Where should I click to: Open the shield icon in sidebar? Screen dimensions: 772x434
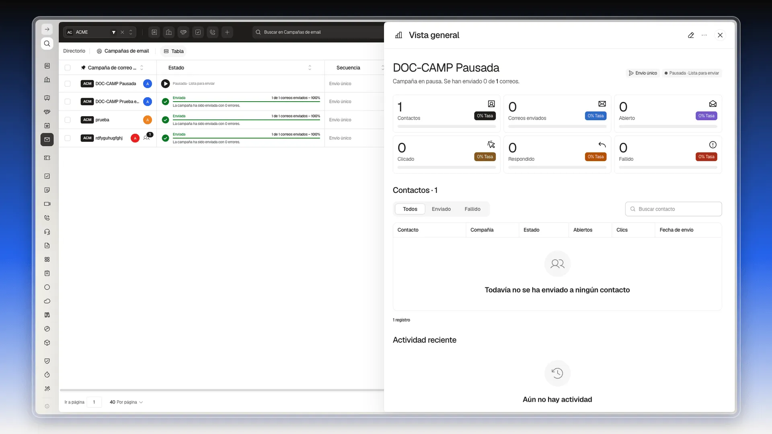pos(47,361)
